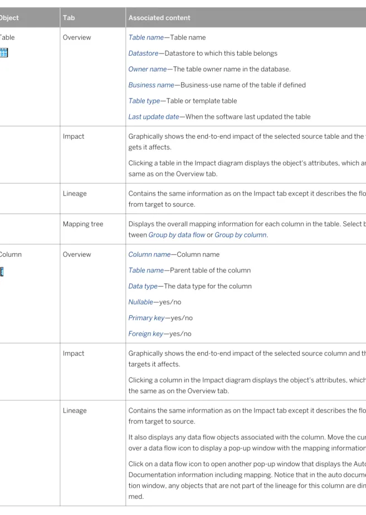Click the italic 'Business name' term
The width and height of the screenshot is (366, 515).
click(151, 85)
